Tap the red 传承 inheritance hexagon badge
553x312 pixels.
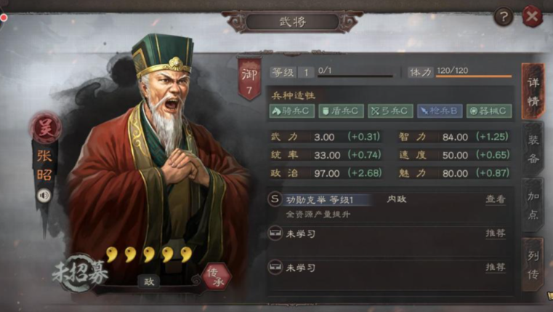click(x=217, y=276)
